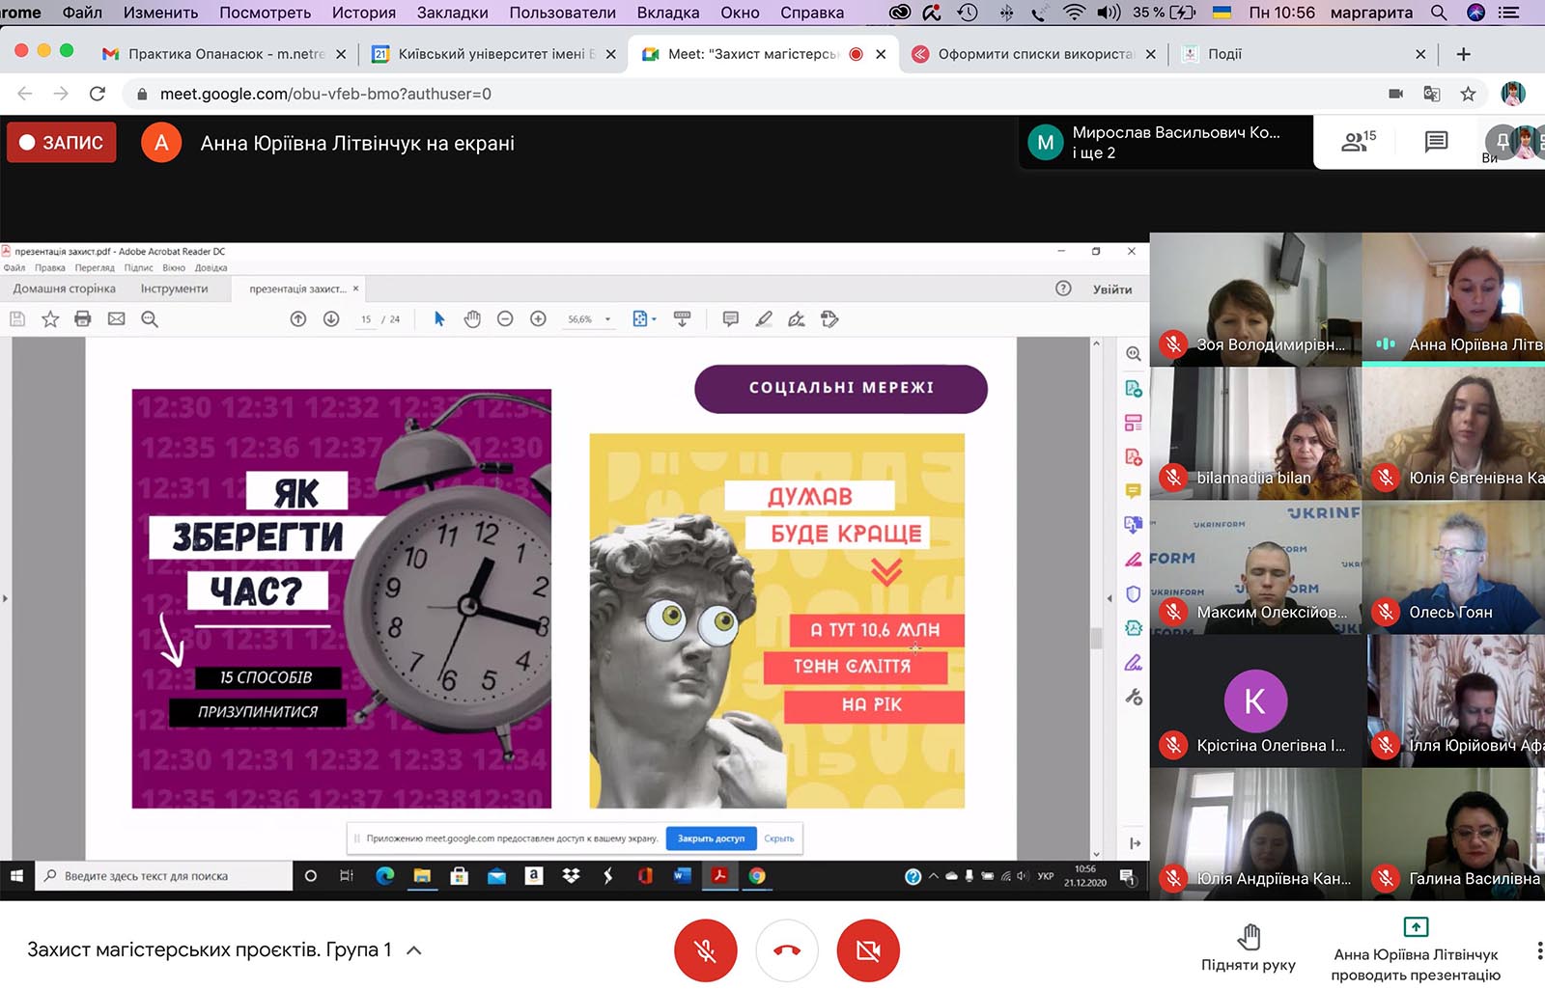Screen dimensions: 1545x989
Task: Expand meeting details chevron next to title
Action: pos(414,950)
